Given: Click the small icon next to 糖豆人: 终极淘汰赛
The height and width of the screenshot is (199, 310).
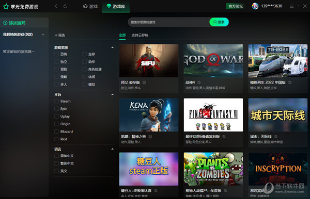Looking at the screenshot, I should [x=156, y=191].
